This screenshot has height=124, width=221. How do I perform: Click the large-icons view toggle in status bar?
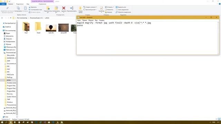click(219, 119)
